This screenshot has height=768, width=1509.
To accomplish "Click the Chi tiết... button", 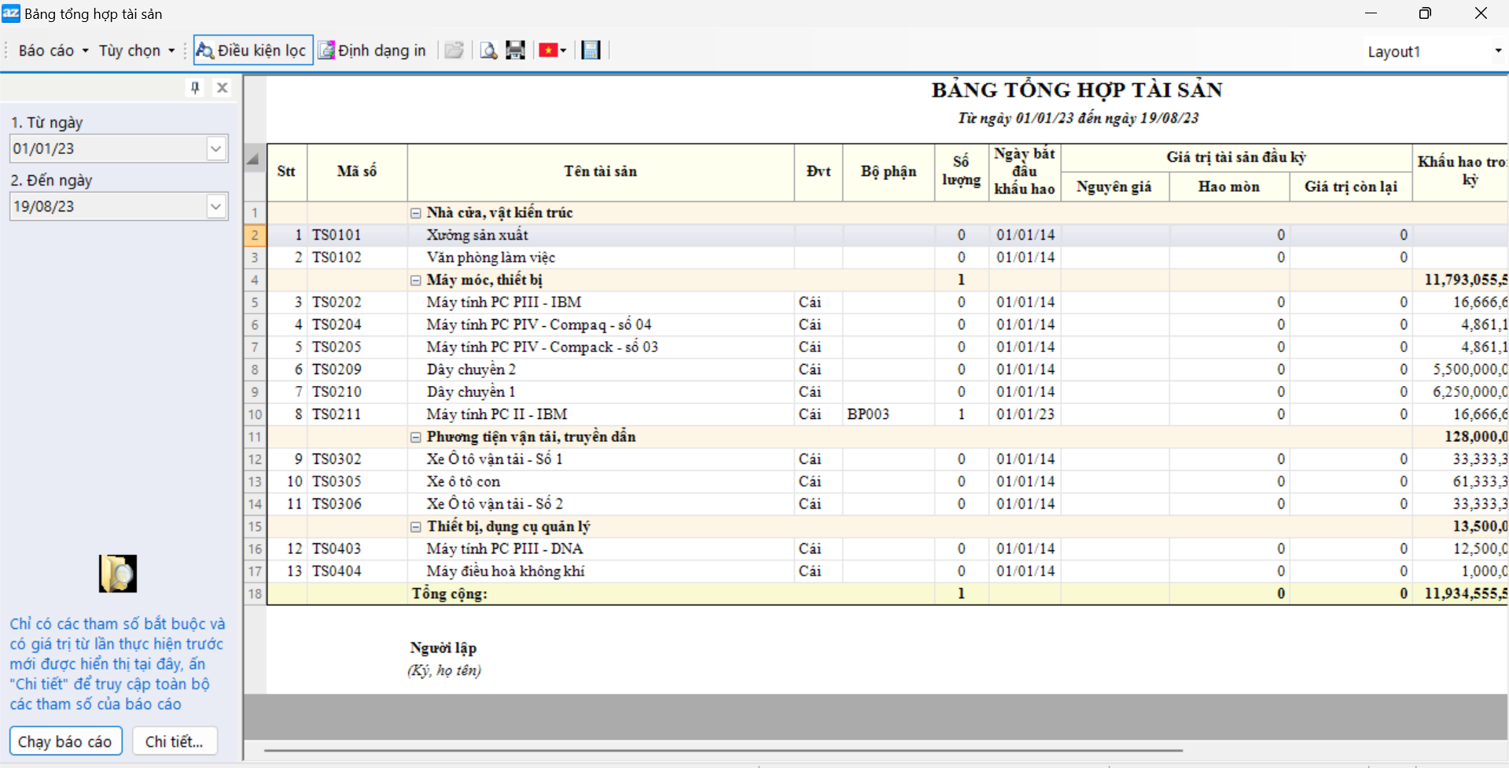I will point(175,741).
